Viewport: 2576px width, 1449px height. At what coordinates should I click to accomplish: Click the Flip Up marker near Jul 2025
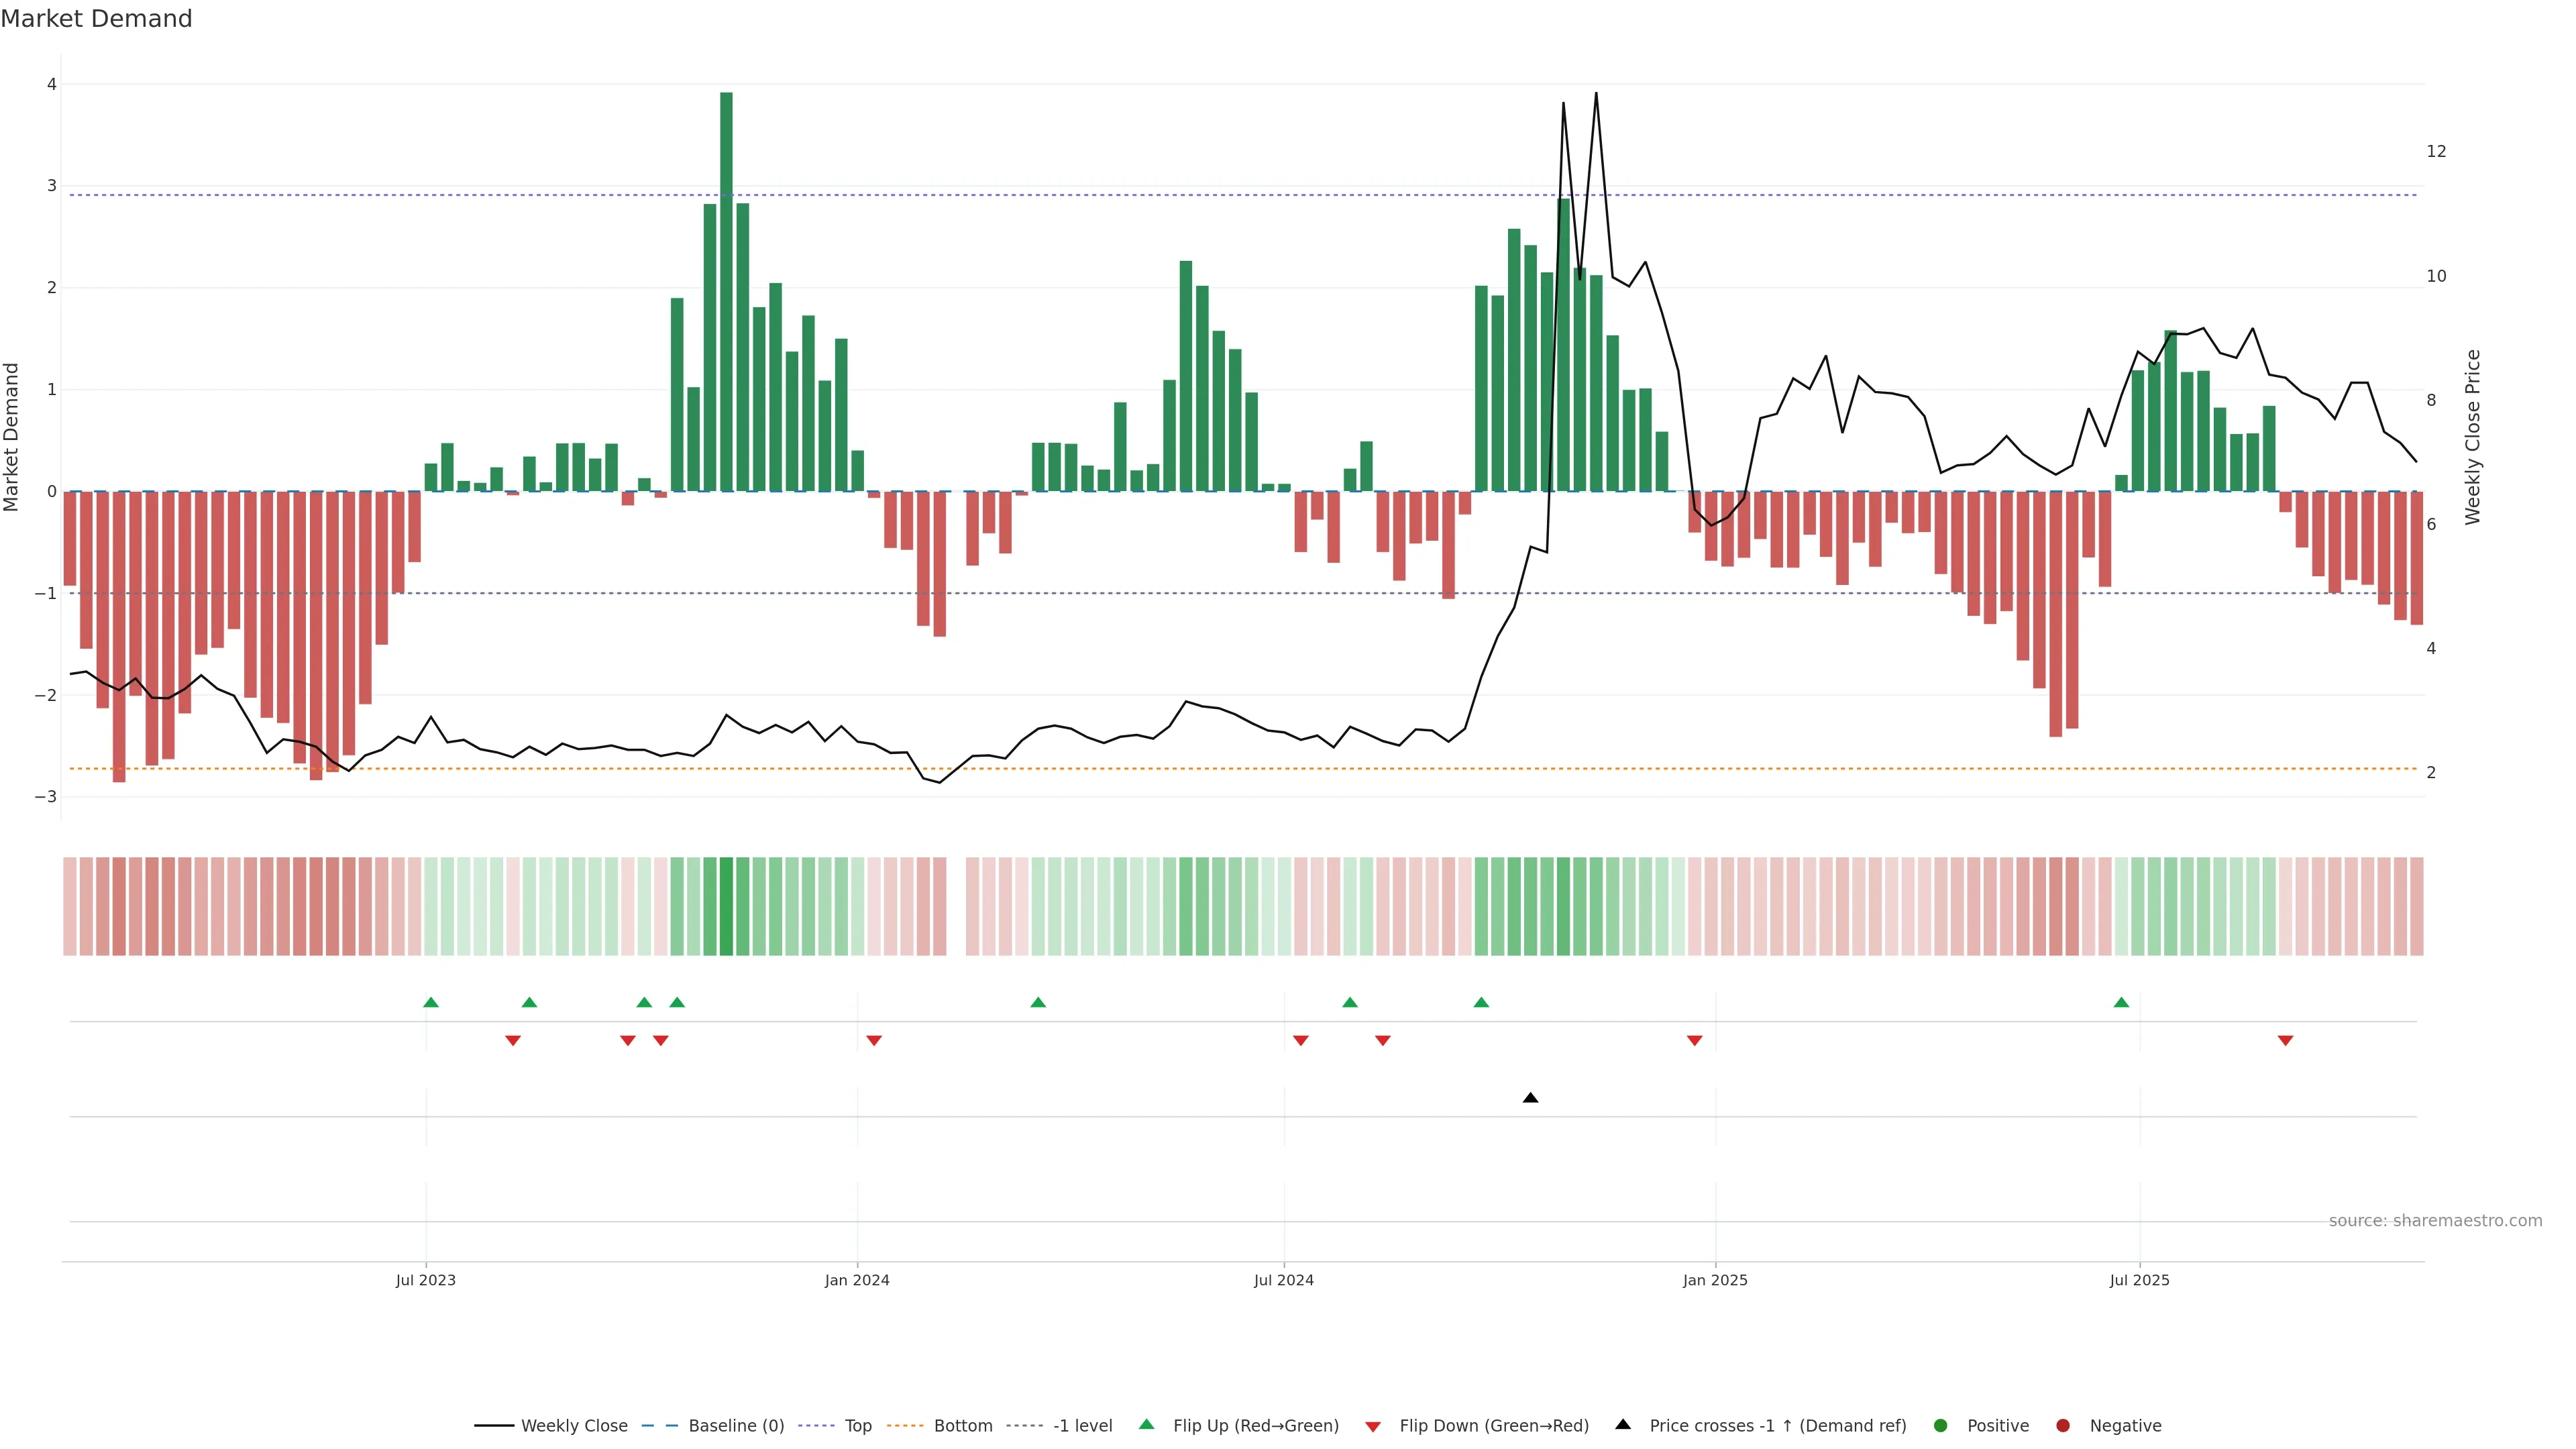click(x=2121, y=1002)
